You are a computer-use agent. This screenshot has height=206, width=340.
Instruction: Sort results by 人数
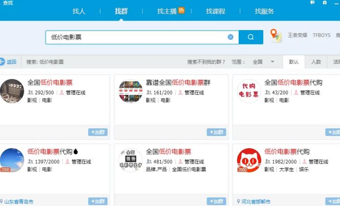[316, 62]
